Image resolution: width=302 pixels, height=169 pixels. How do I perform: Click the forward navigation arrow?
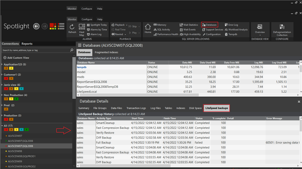coord(44,26)
